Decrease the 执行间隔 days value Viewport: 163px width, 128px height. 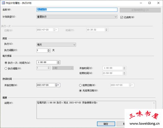point(49,51)
